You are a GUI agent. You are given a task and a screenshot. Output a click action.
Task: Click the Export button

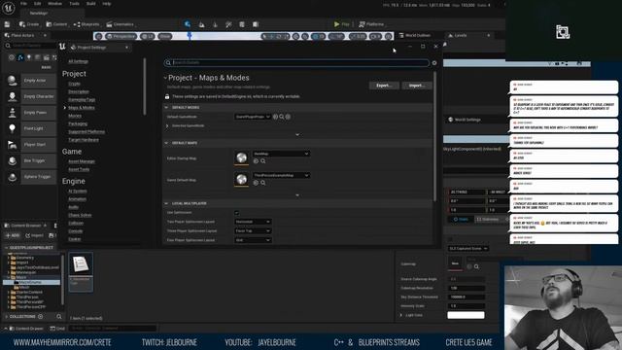point(384,86)
